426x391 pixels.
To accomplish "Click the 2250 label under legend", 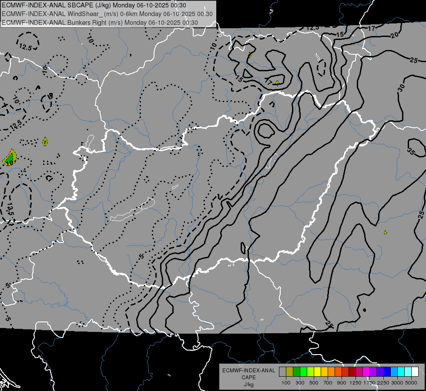I will pos(383,383).
